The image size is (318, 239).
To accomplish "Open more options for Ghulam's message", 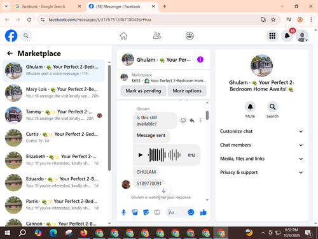I will pos(200,120).
